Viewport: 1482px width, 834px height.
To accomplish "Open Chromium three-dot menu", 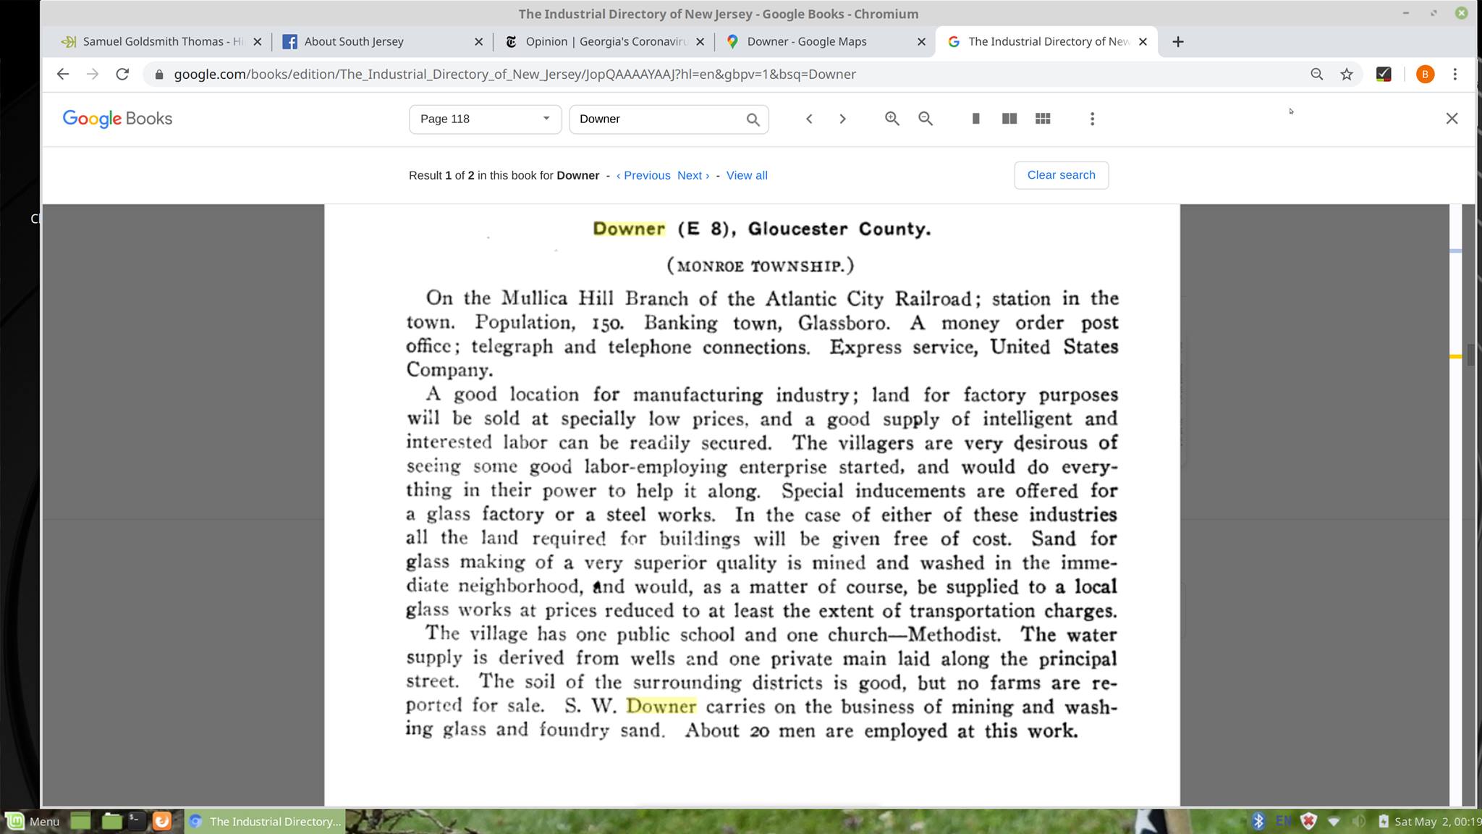I will (1455, 74).
